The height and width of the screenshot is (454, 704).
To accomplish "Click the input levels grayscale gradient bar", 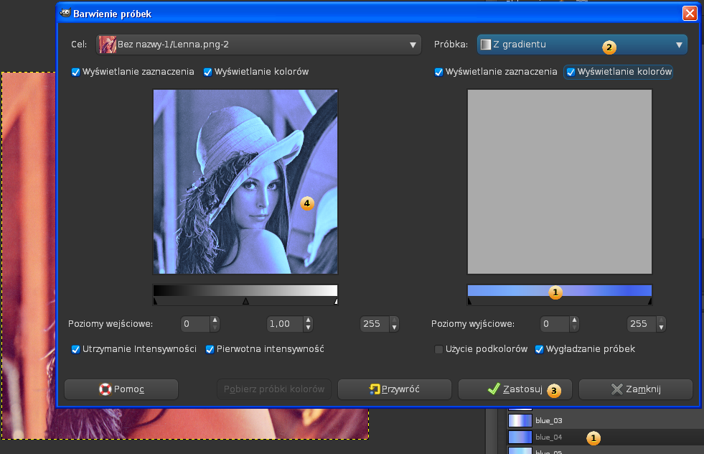I will (245, 290).
